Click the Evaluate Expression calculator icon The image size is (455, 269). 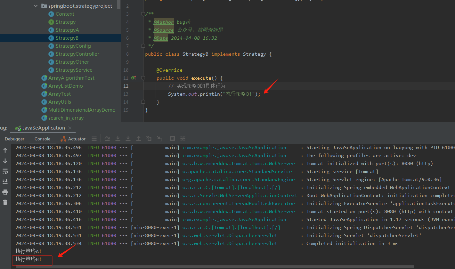coord(173,138)
